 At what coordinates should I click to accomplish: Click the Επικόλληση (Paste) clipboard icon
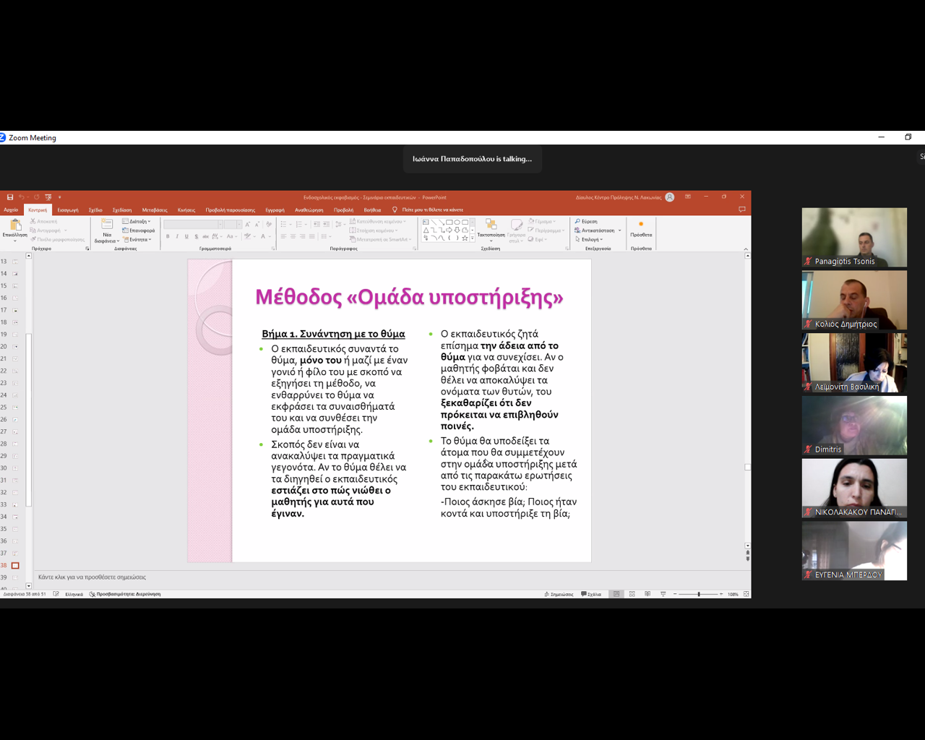(14, 226)
